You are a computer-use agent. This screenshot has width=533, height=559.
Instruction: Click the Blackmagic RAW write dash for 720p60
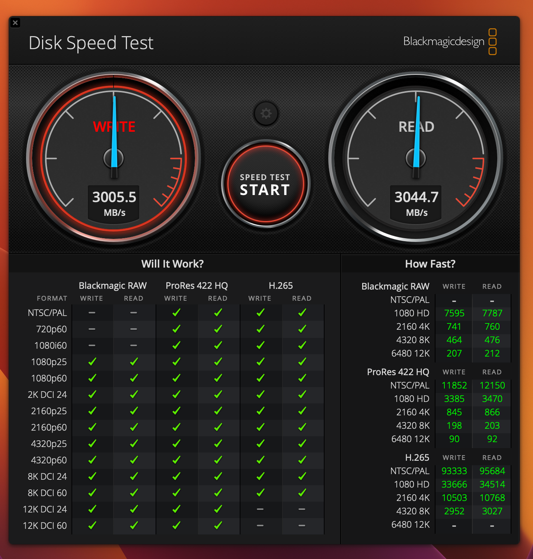[92, 329]
